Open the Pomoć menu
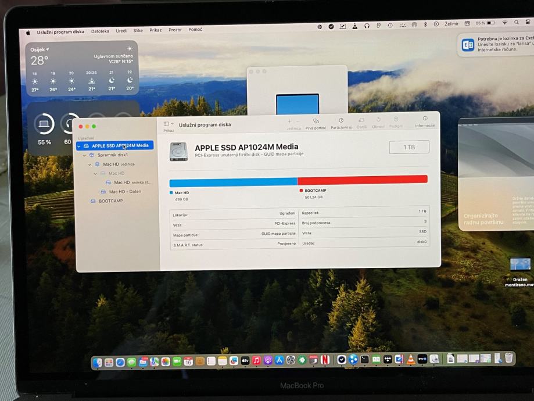Viewport: 534px width, 401px height. [195, 29]
